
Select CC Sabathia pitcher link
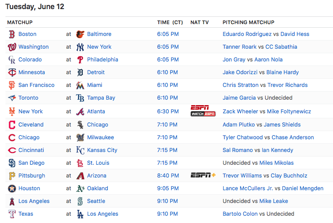click(x=281, y=47)
